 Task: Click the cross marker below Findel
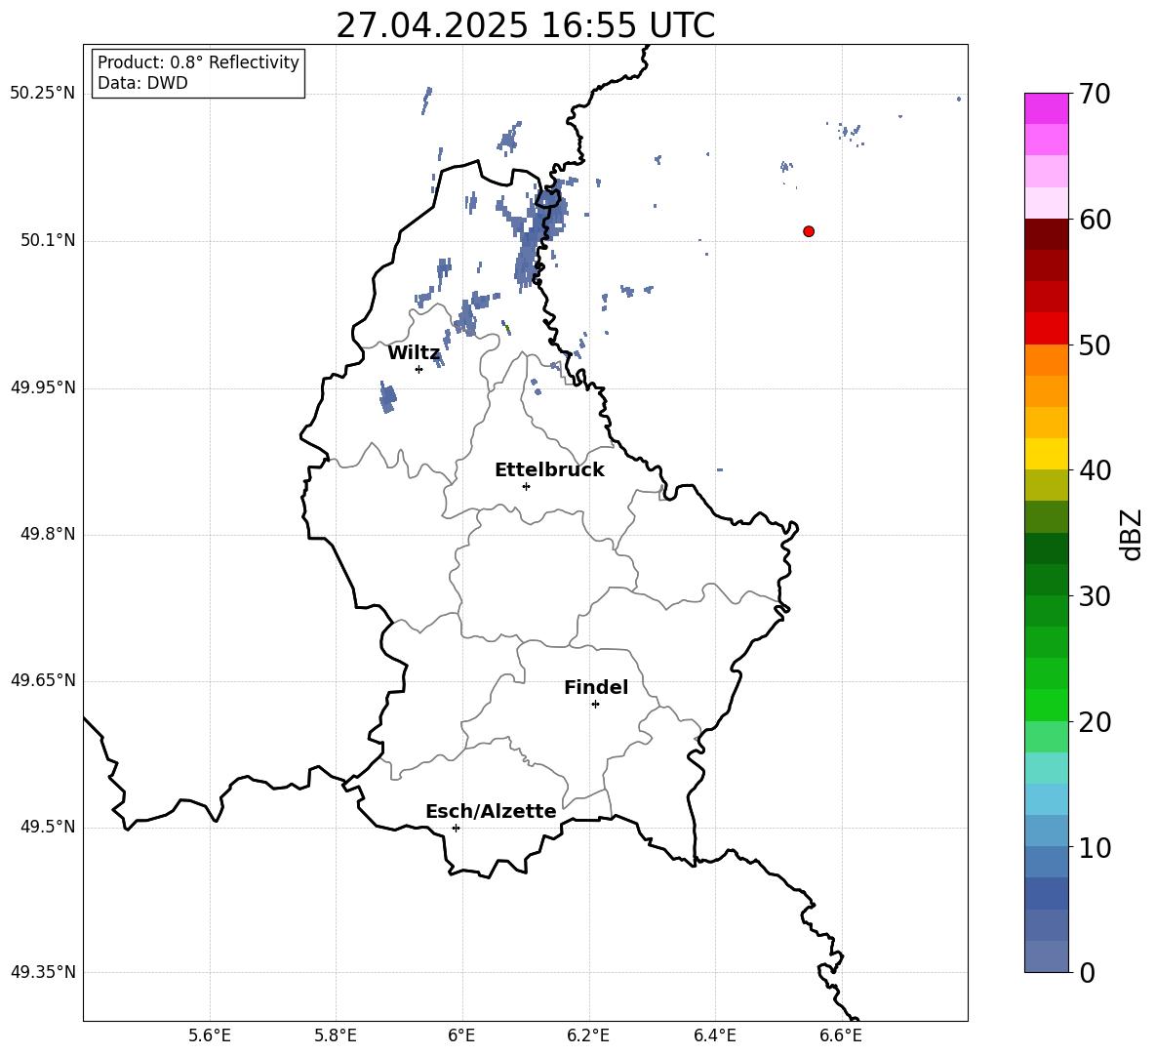click(x=595, y=705)
